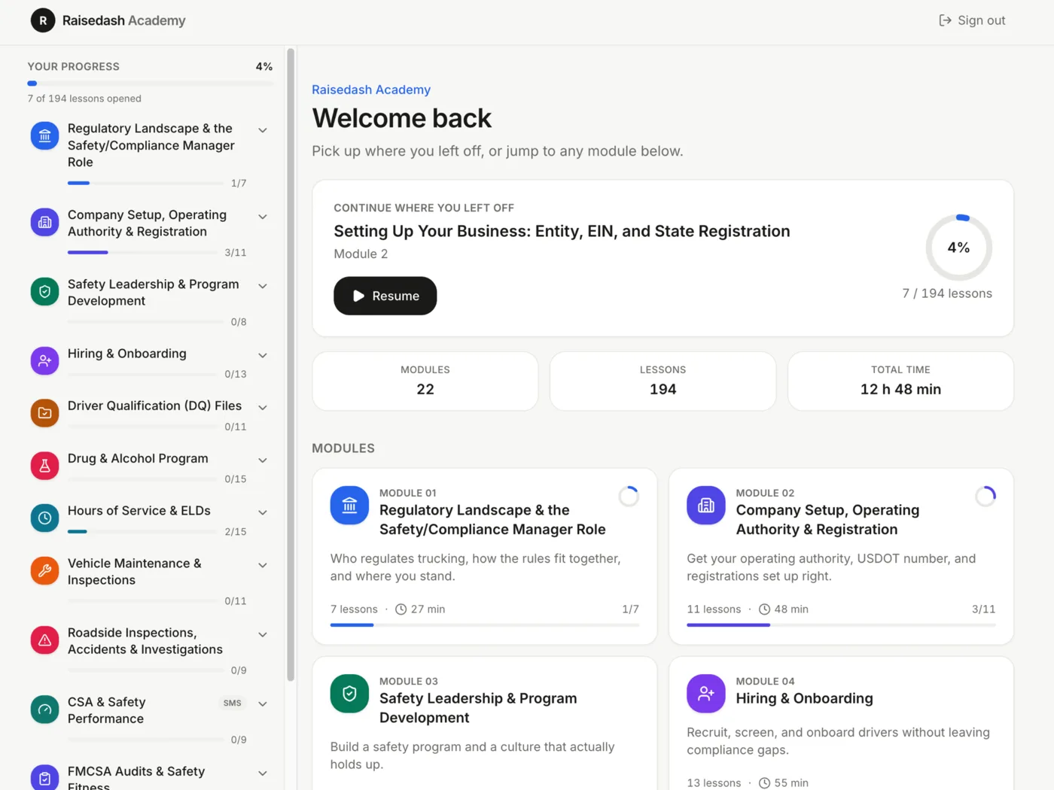Image resolution: width=1054 pixels, height=790 pixels.
Task: Open Module 04 Hiring & Onboarding card title
Action: tap(804, 698)
